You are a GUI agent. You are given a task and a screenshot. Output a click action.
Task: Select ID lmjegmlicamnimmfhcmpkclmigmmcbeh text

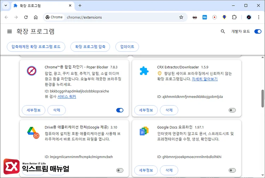78,157
